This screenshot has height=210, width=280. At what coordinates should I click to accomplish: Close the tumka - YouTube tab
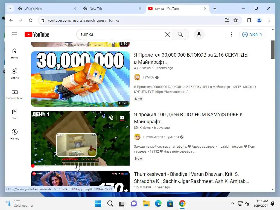(x=205, y=8)
